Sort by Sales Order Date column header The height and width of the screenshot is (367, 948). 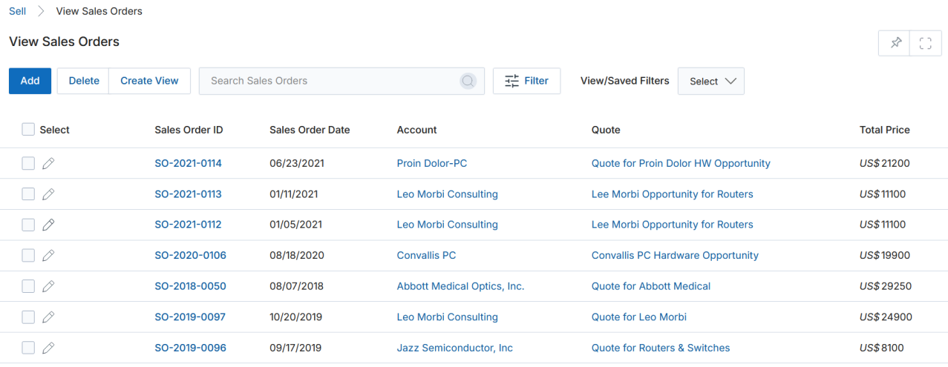click(x=310, y=130)
